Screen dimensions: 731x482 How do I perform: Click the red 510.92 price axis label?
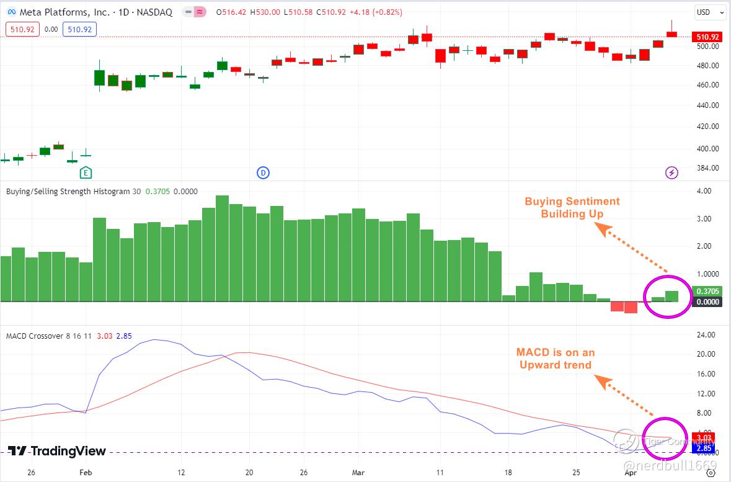coord(707,37)
